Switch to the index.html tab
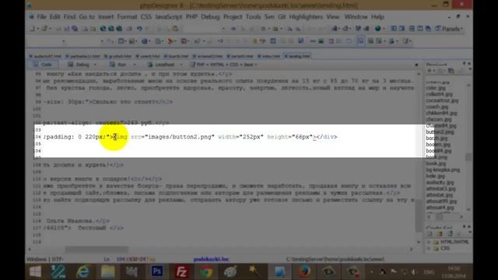Image resolution: width=498 pixels, height=280 pixels. tap(269, 56)
